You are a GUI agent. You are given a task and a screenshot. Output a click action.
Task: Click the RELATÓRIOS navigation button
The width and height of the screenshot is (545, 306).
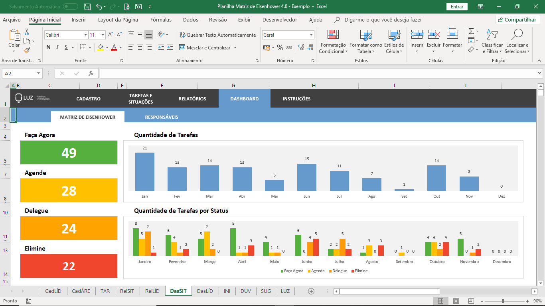pyautogui.click(x=192, y=99)
